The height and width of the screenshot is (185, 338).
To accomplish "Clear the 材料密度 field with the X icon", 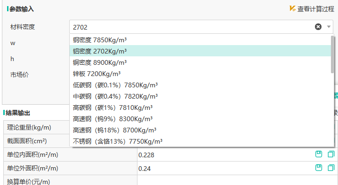I will point(318,27).
